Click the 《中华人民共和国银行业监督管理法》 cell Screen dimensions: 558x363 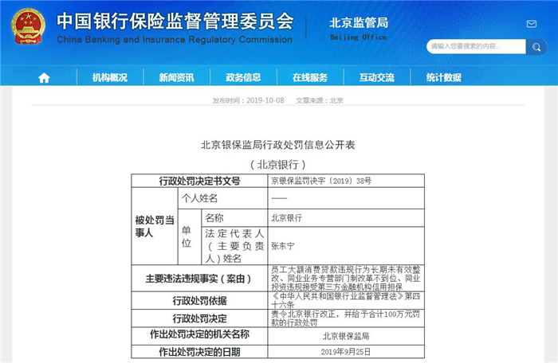tap(346, 300)
